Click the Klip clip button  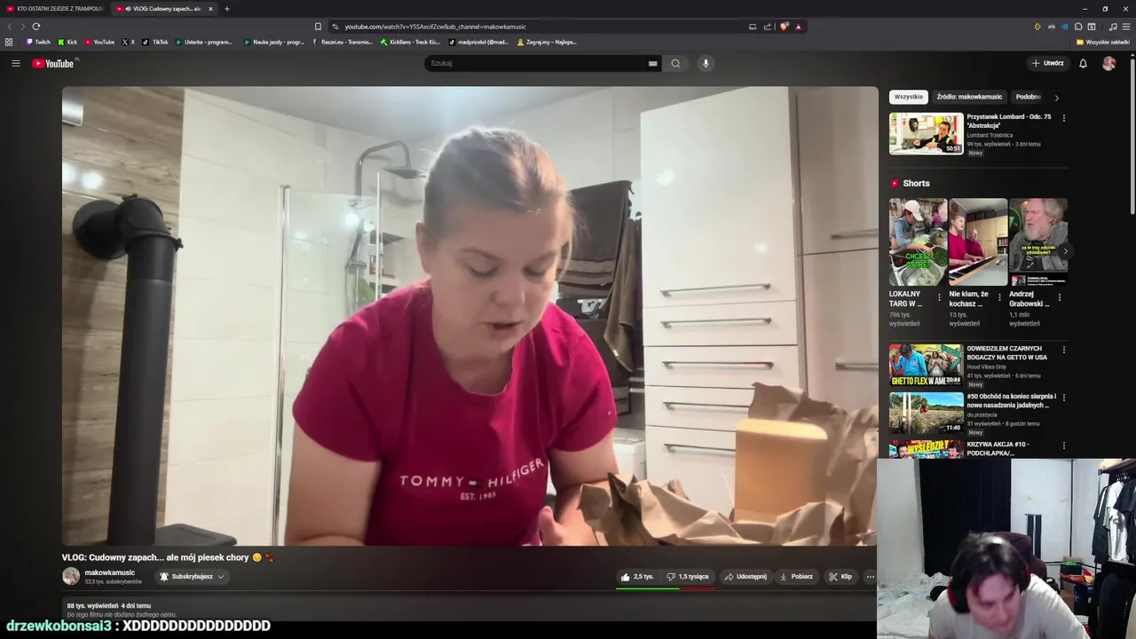click(840, 577)
